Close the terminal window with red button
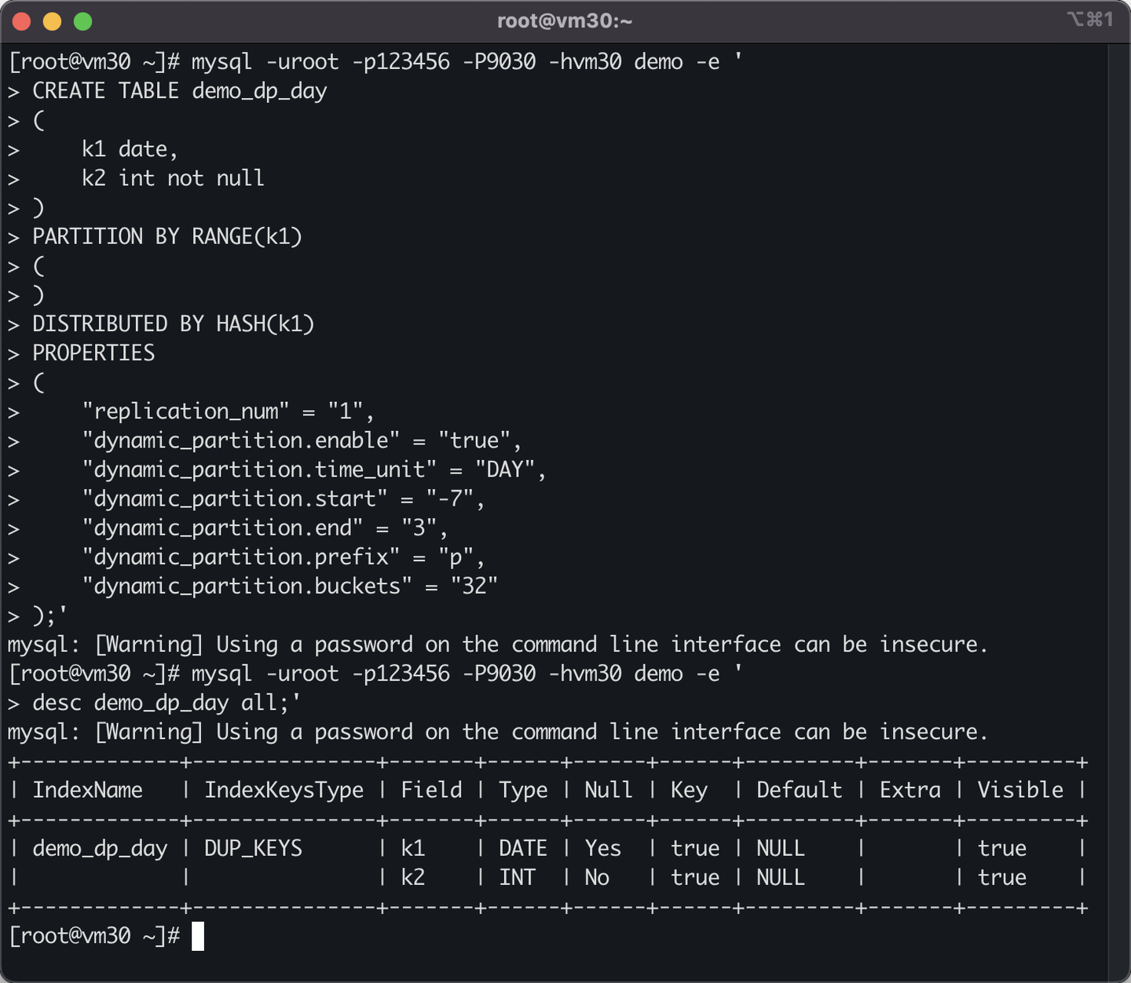The width and height of the screenshot is (1131, 983). (22, 22)
